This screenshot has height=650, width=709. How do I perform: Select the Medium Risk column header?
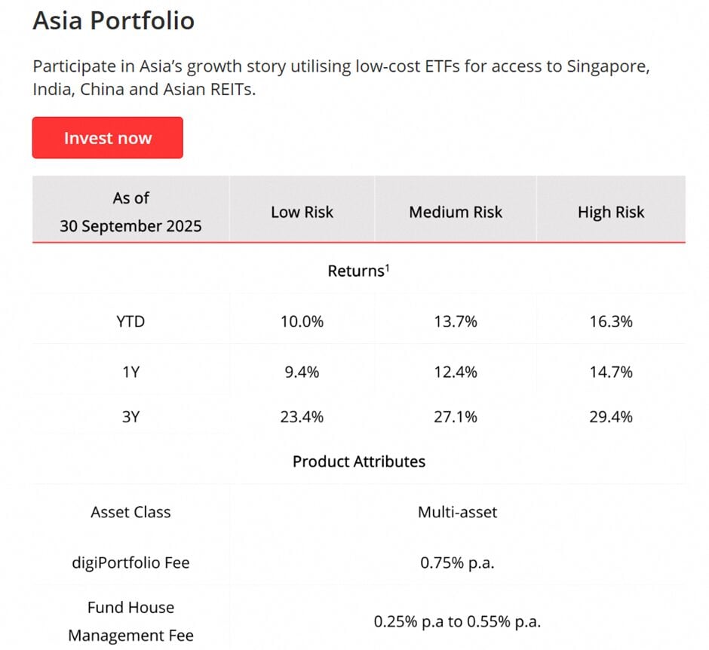pyautogui.click(x=456, y=212)
